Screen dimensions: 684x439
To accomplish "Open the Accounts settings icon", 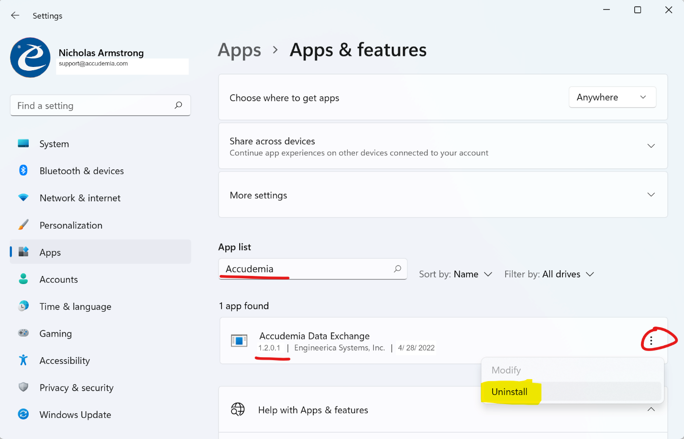I will pos(23,279).
